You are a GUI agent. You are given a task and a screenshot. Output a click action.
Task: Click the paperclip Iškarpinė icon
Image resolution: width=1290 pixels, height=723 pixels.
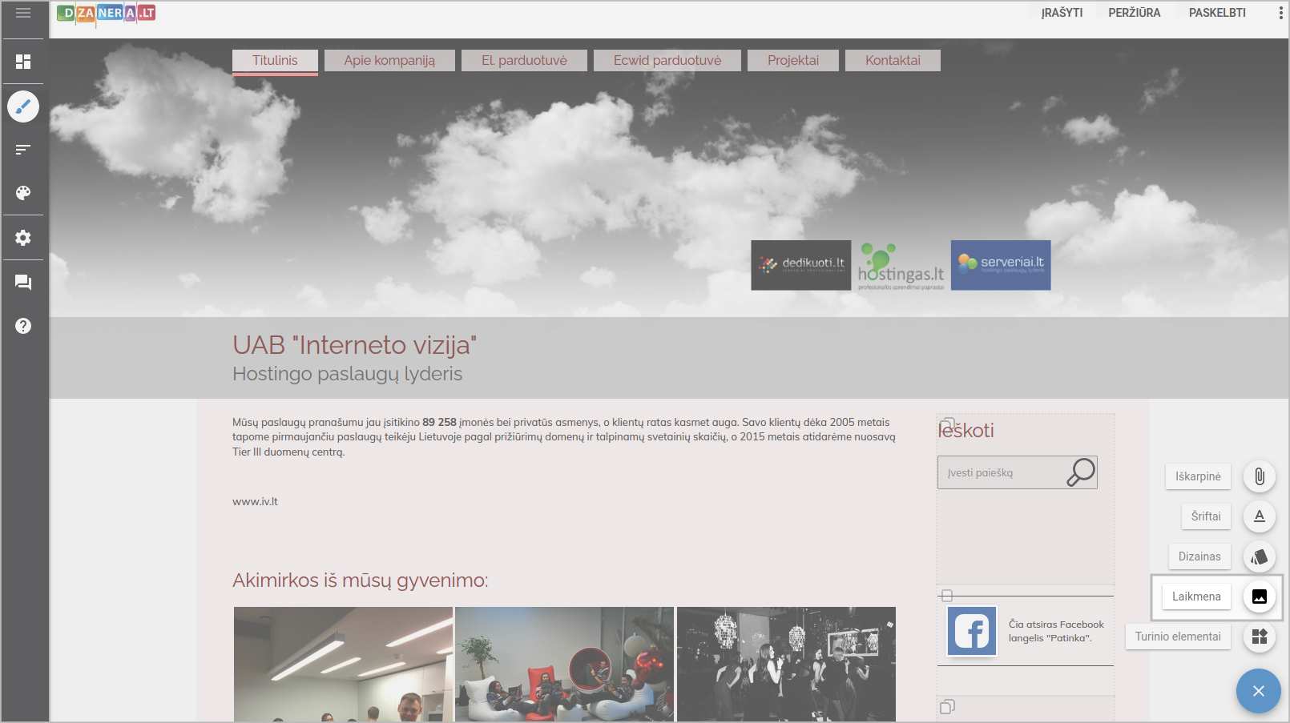pyautogui.click(x=1259, y=476)
